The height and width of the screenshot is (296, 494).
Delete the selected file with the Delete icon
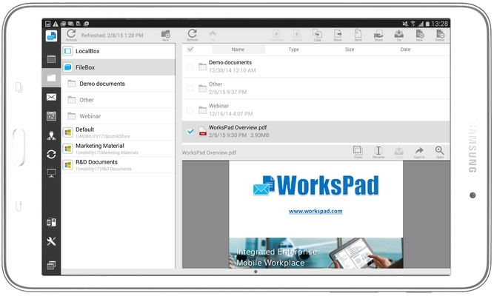[x=440, y=36]
